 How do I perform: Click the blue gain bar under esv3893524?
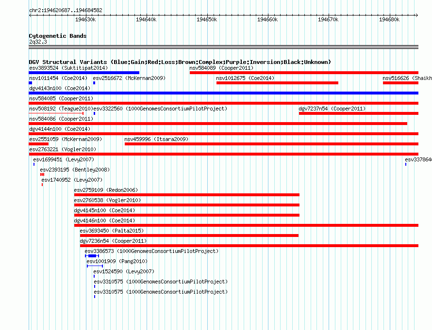pyautogui.click(x=84, y=73)
